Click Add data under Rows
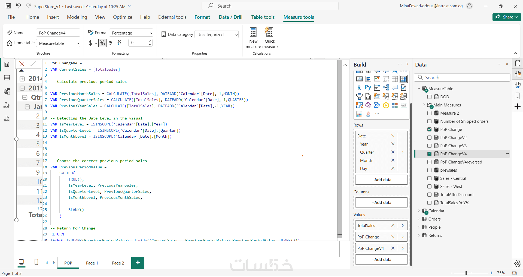The image size is (523, 277). point(381,180)
